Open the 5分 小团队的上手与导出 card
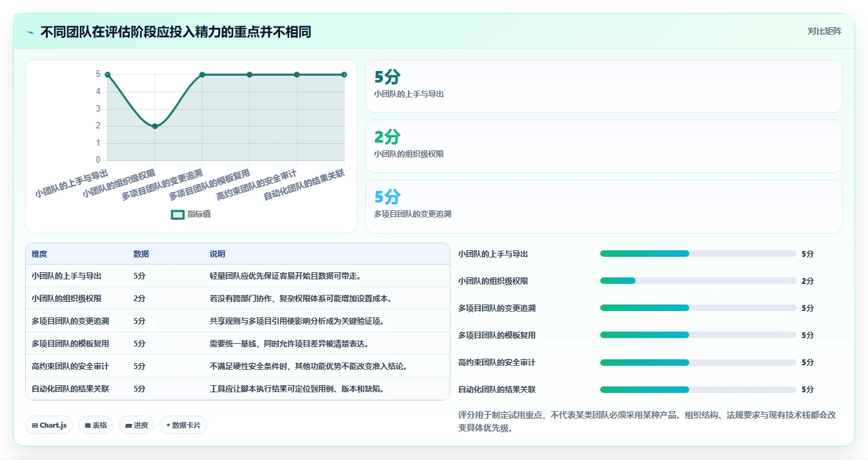 coord(603,86)
